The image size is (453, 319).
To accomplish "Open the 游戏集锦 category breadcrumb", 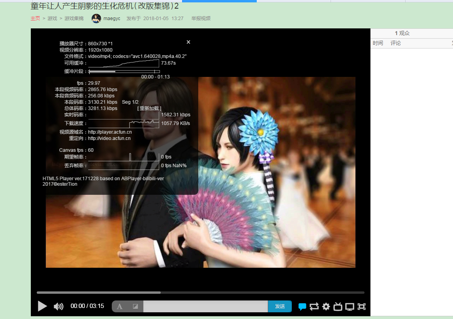I will click(74, 19).
